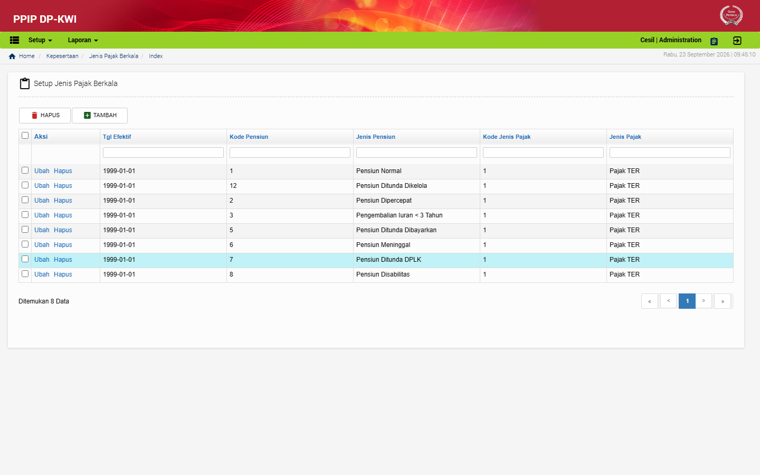Click the Pensiun Ditunda Dibayarkan cell
The height and width of the screenshot is (475, 760).
416,230
